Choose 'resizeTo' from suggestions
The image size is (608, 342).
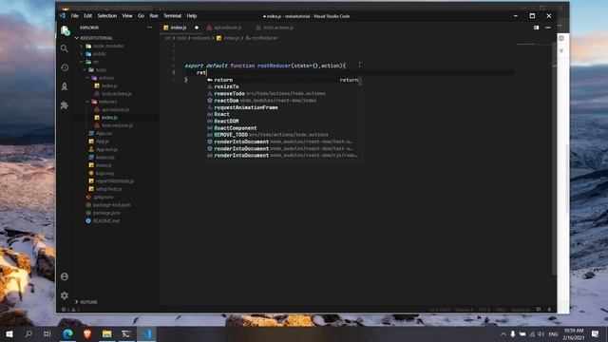click(x=283, y=86)
